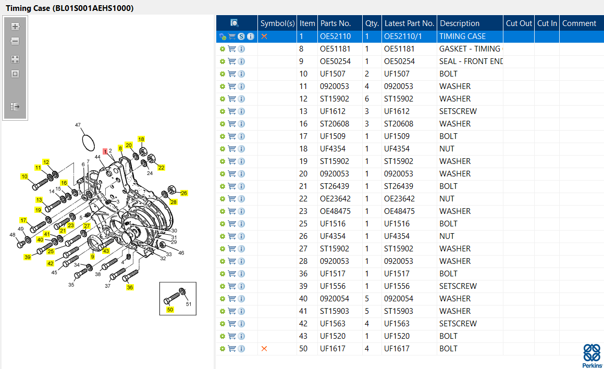Click yellow callout 50 in inset diagram

click(170, 310)
